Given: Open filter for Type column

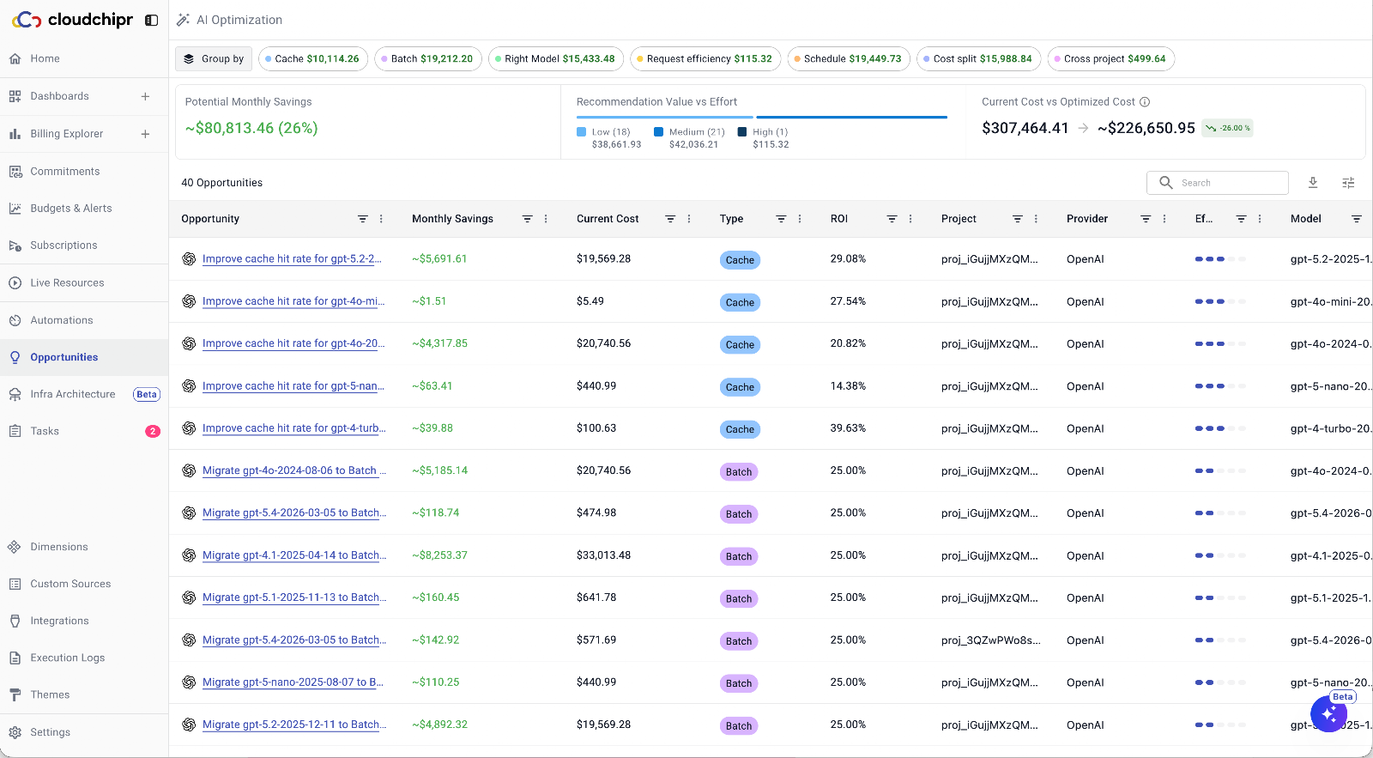Looking at the screenshot, I should 781,219.
